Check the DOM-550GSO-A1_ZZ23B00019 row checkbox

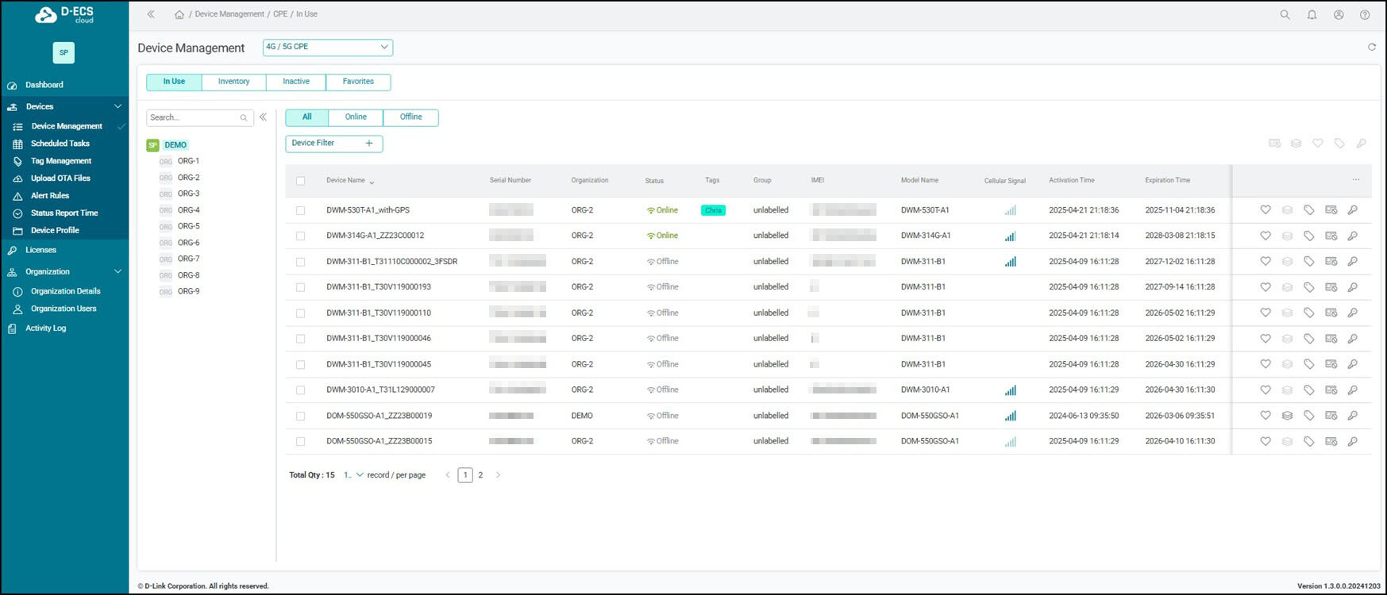click(x=300, y=416)
